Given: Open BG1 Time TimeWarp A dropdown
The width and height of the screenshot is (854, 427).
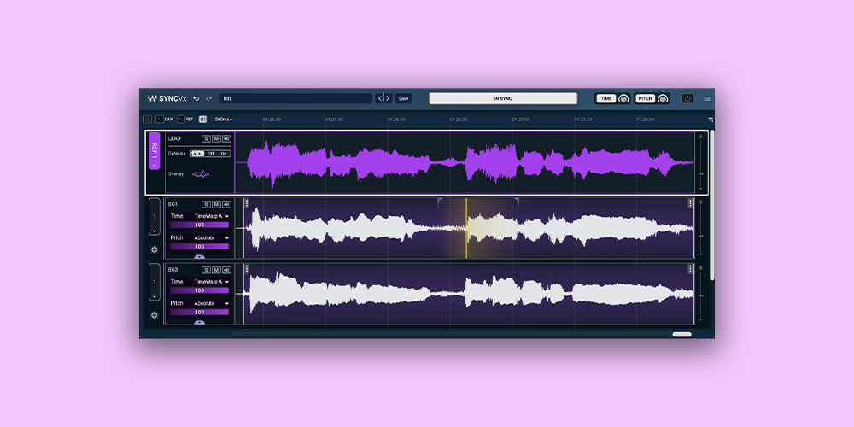Looking at the screenshot, I should (211, 216).
